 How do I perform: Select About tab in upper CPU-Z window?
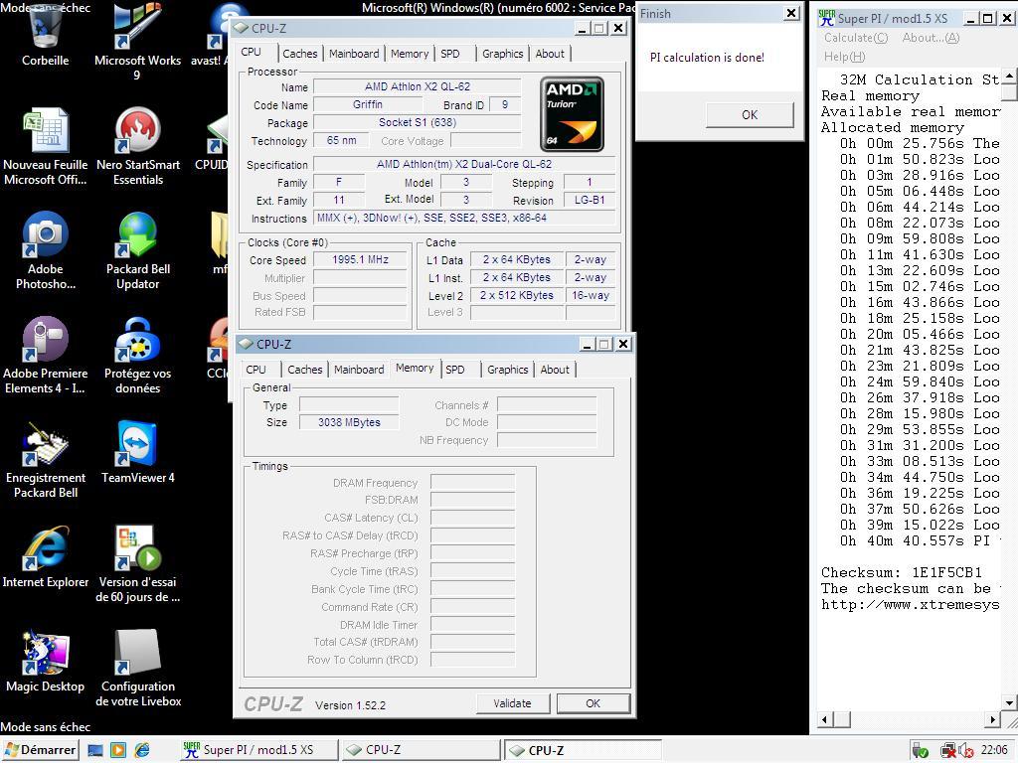pyautogui.click(x=550, y=54)
